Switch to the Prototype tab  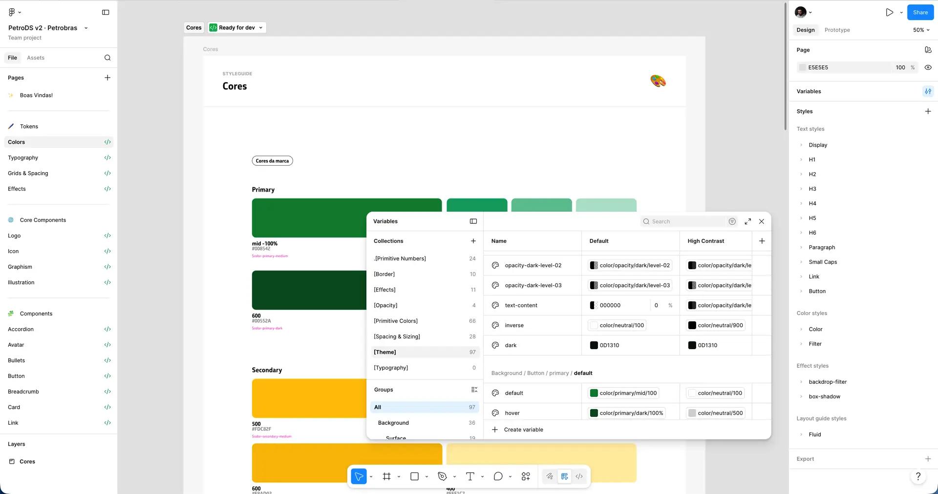[x=837, y=30]
